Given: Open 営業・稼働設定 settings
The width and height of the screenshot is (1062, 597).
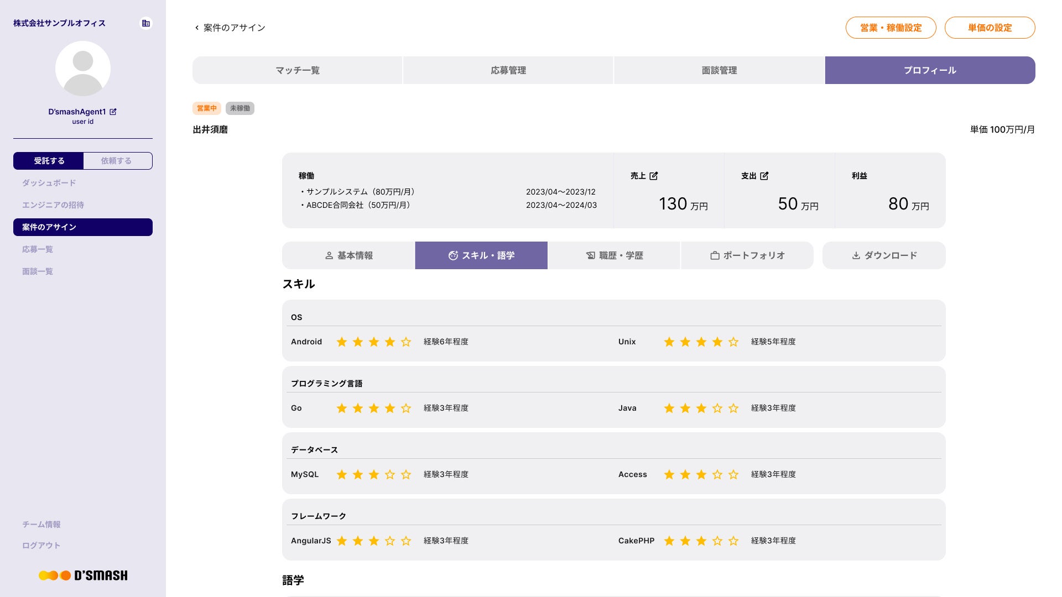Looking at the screenshot, I should [x=891, y=28].
